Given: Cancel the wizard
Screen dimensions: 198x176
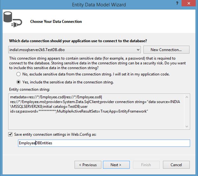Looking at the screenshot, I should (x=176, y=165).
